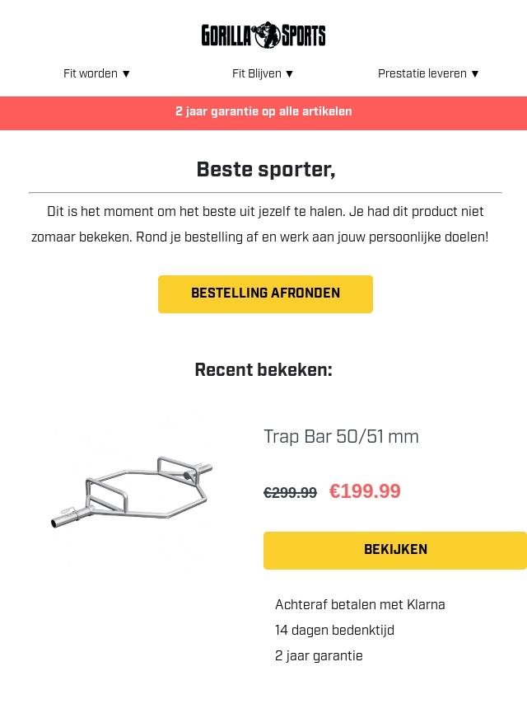
Task: Click the 2 jaar garantie product bullet
Action: tap(319, 656)
